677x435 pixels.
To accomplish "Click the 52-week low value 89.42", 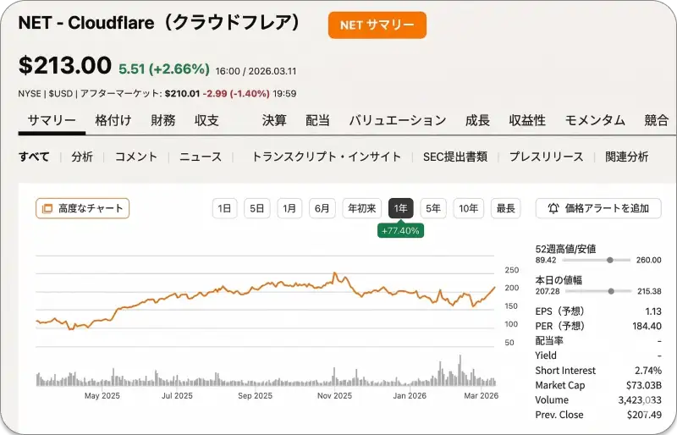I will click(x=546, y=260).
